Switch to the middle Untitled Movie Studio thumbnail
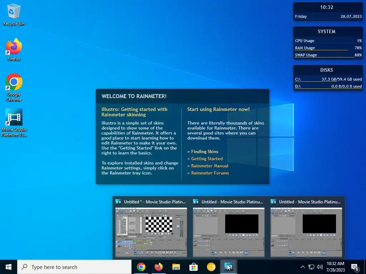The height and width of the screenshot is (274, 366). [228, 232]
